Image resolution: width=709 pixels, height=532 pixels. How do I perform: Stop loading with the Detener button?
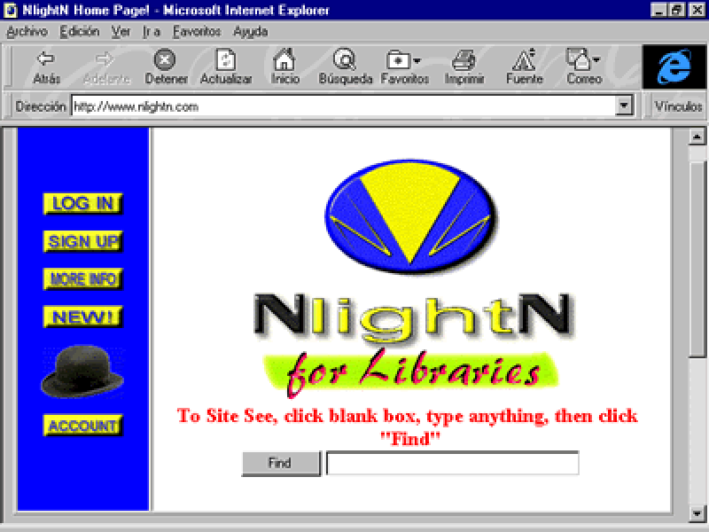(x=166, y=67)
